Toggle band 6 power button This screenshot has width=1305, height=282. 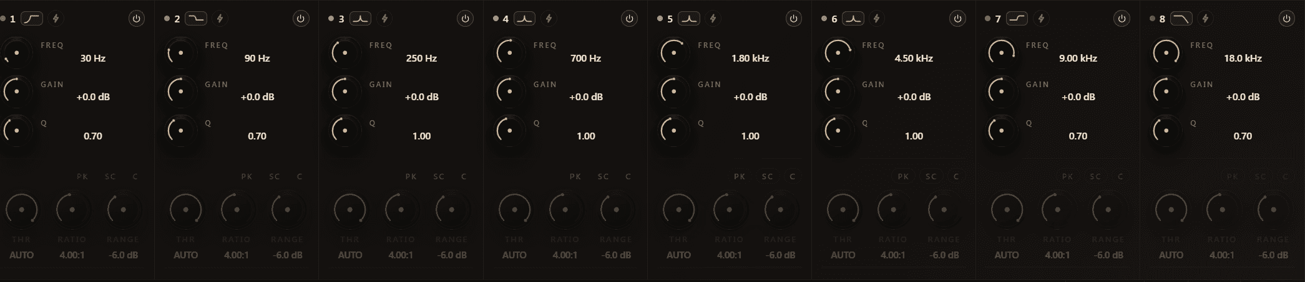957,19
